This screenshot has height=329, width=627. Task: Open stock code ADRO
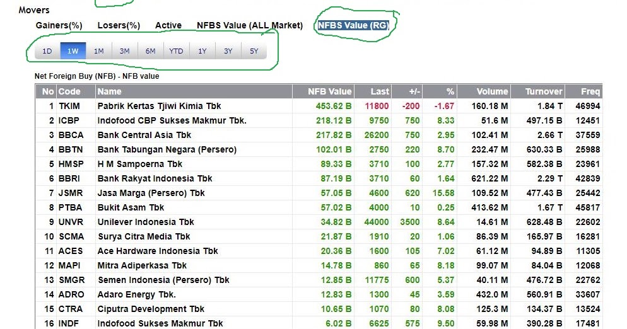71,294
